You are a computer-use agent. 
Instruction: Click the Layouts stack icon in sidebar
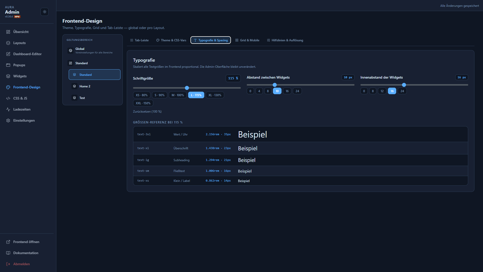pyautogui.click(x=8, y=43)
